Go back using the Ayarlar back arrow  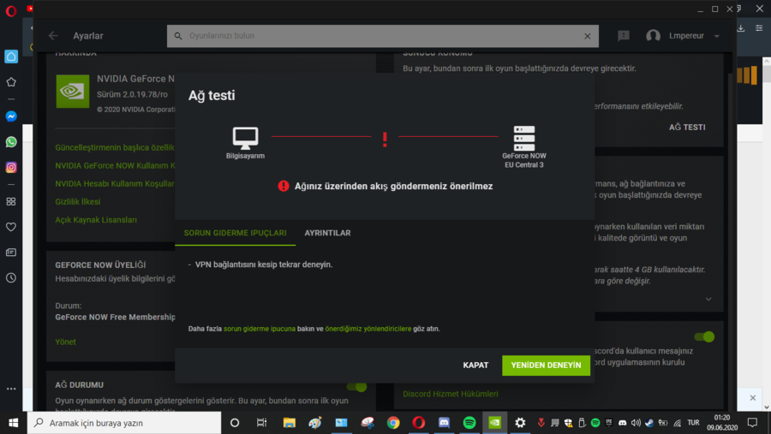(53, 36)
